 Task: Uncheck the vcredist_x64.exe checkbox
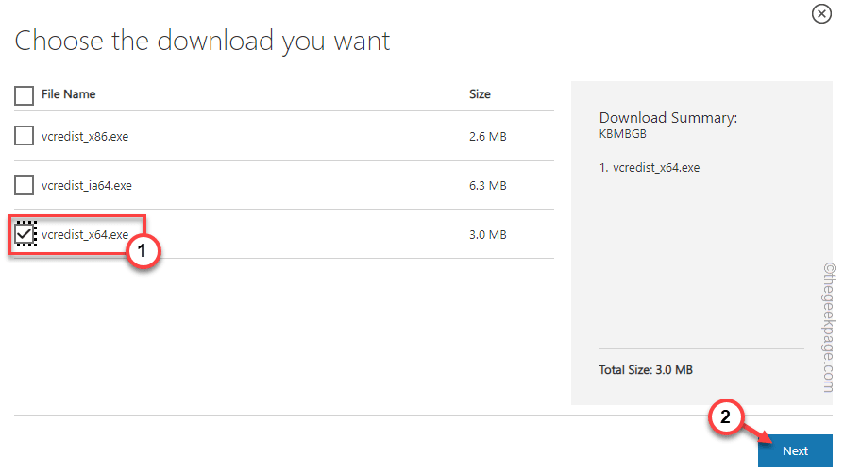pyautogui.click(x=25, y=234)
